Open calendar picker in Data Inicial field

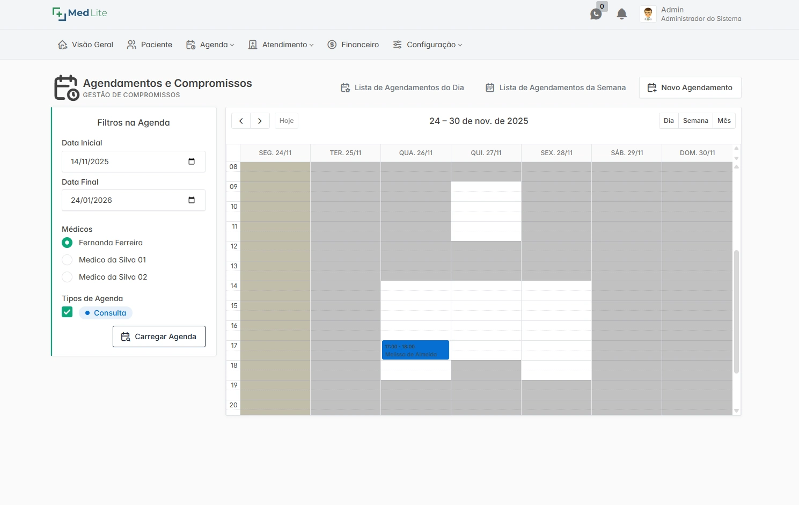(192, 162)
